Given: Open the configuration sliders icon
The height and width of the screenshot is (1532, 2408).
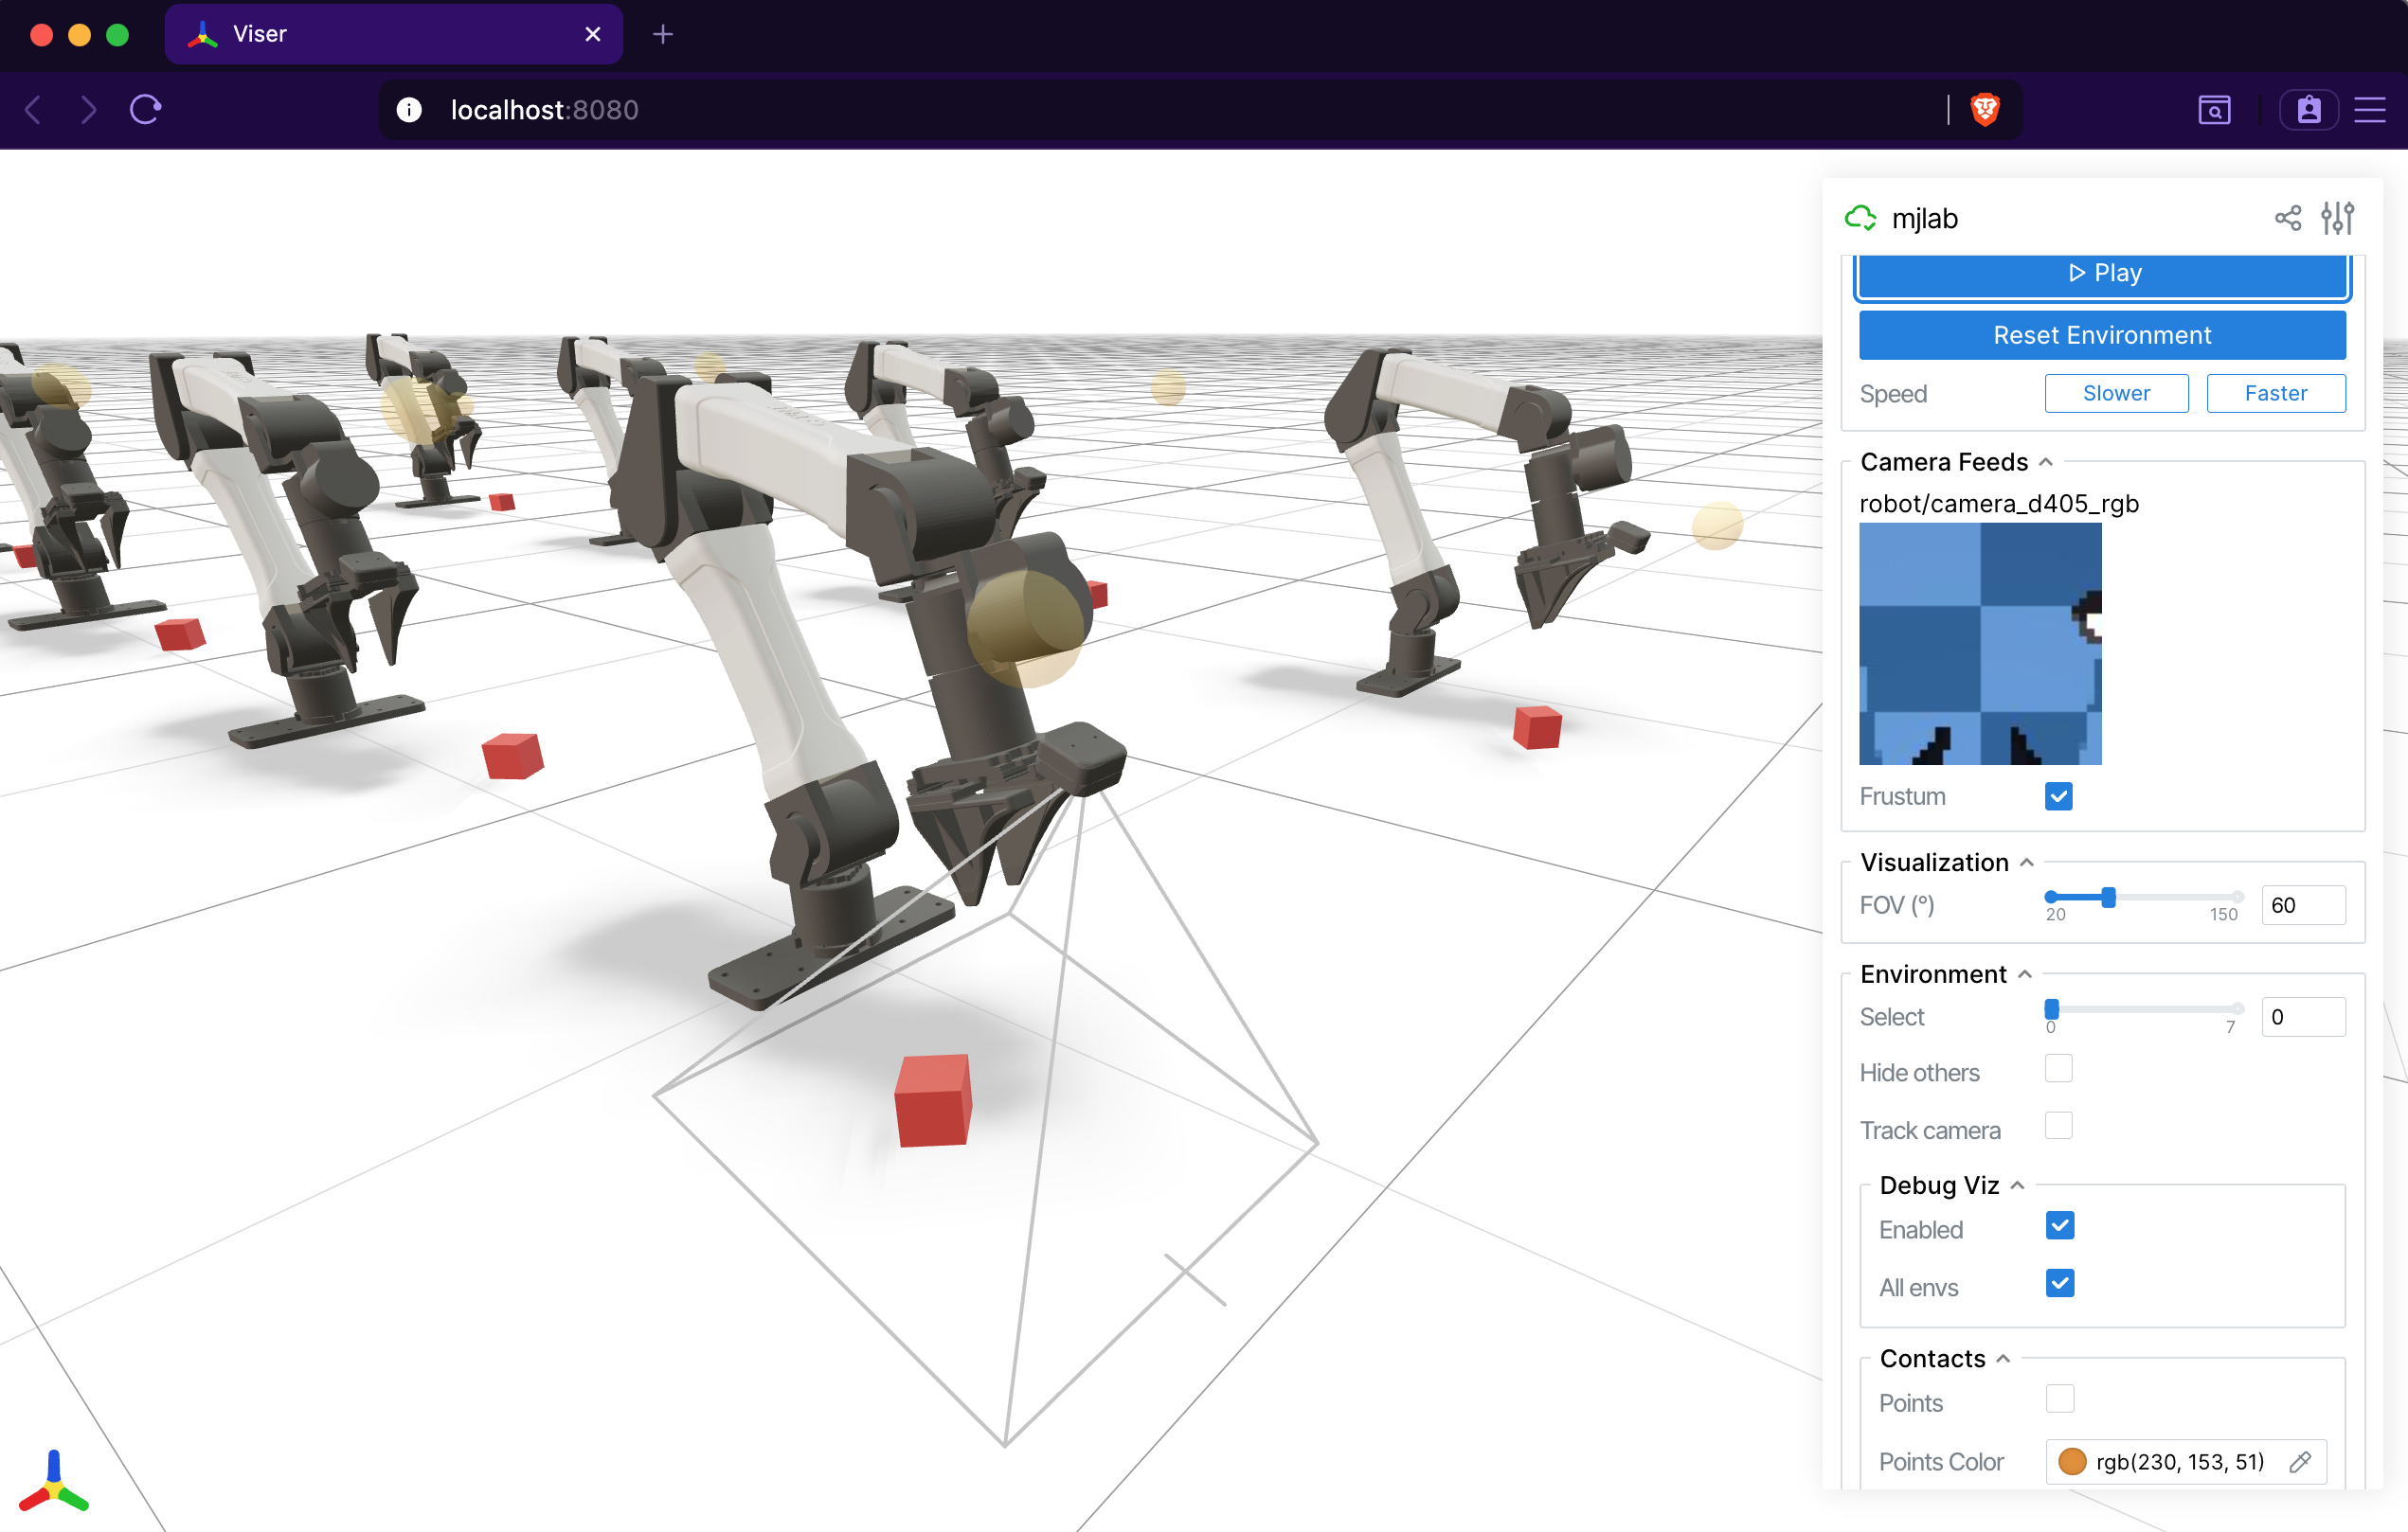Looking at the screenshot, I should coord(2337,218).
